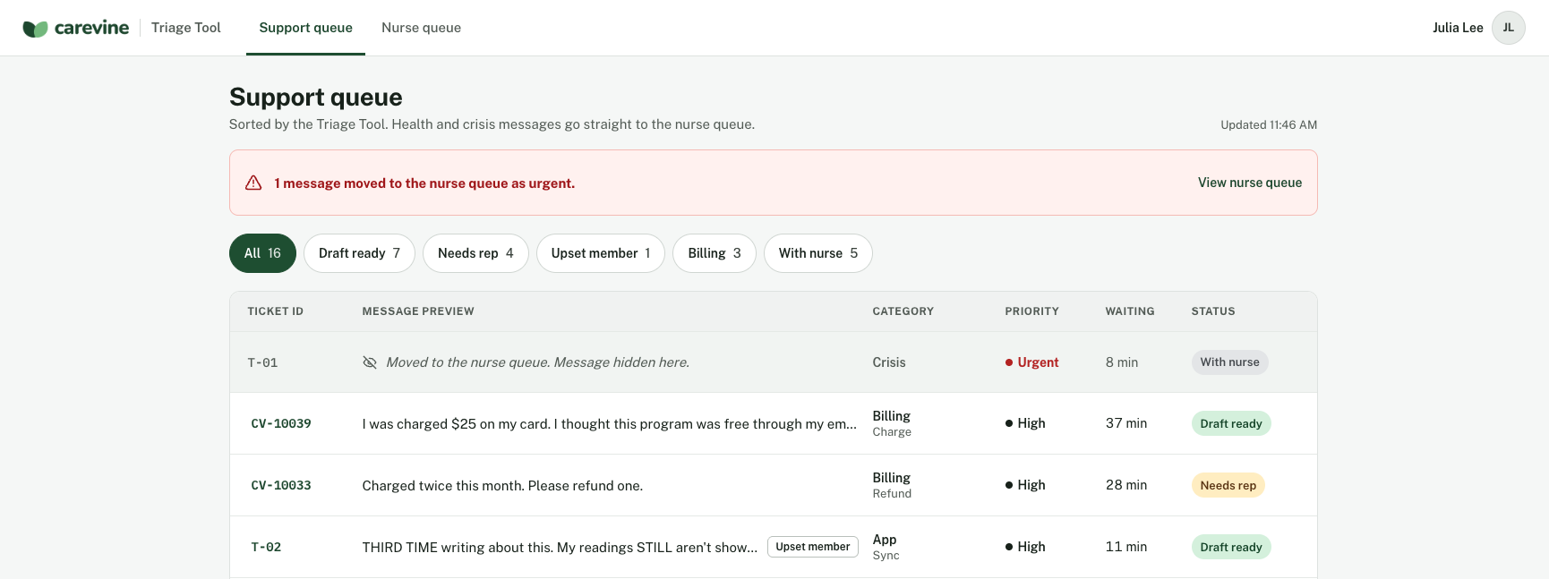Click the App Sync category cell
Image resolution: width=1549 pixels, height=579 pixels.
tap(886, 547)
